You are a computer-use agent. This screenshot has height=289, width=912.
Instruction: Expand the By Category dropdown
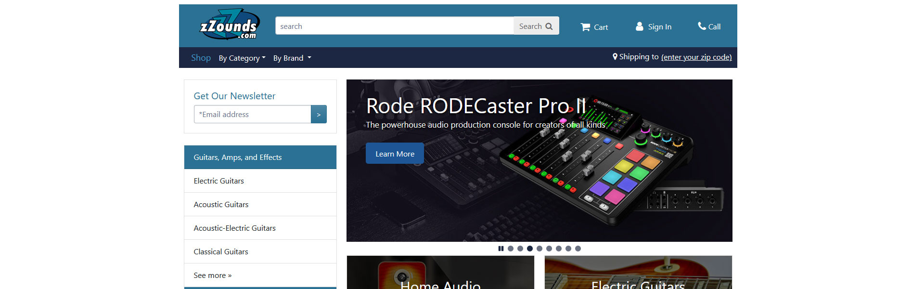pyautogui.click(x=242, y=58)
